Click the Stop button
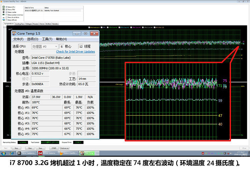Screen dimensions: 250x169 pos(16,148)
